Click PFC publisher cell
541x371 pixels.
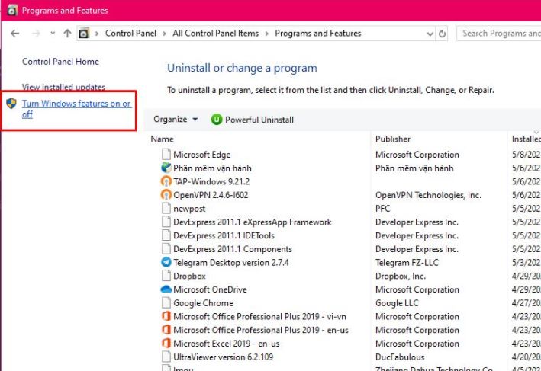click(382, 209)
